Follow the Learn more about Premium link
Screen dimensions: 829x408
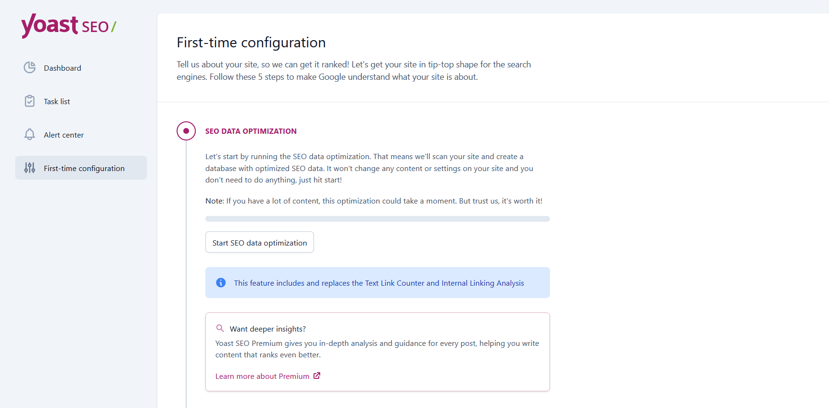click(262, 376)
